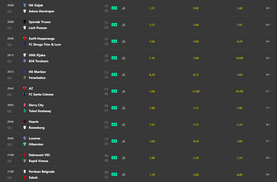The width and height of the screenshot is (277, 182).
Task: Select 1.16 home win odds for HNK Rijeka
Action: [x=152, y=58]
